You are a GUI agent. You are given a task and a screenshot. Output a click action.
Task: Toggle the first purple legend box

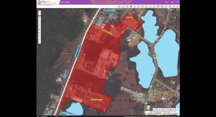163,109
